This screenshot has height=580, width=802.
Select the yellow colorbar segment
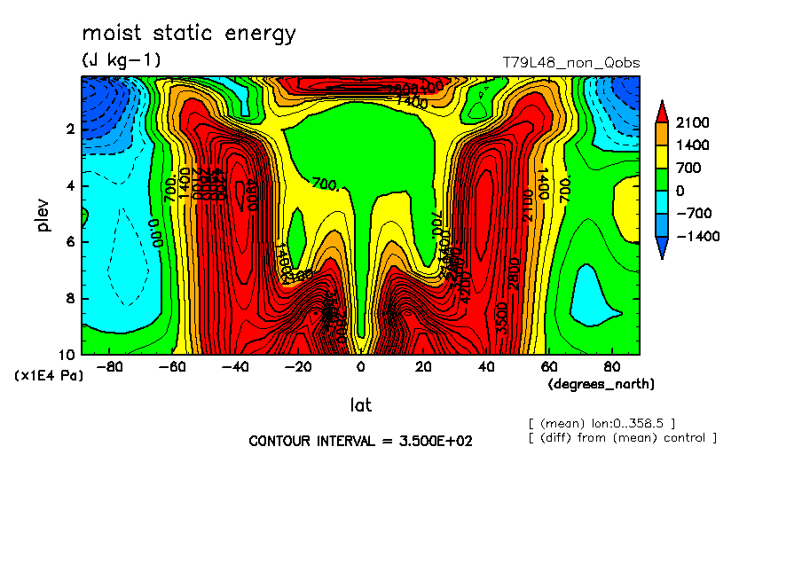point(661,156)
